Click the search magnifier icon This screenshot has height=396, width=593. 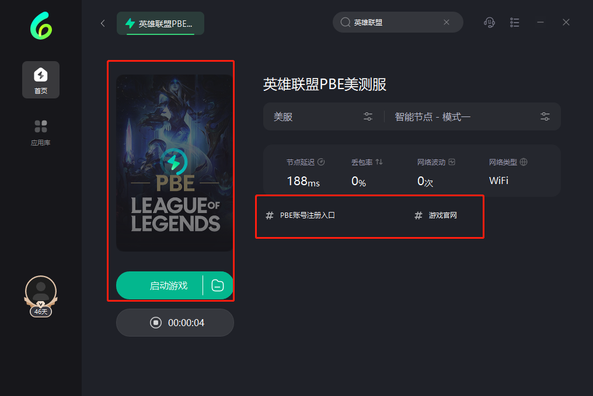346,22
